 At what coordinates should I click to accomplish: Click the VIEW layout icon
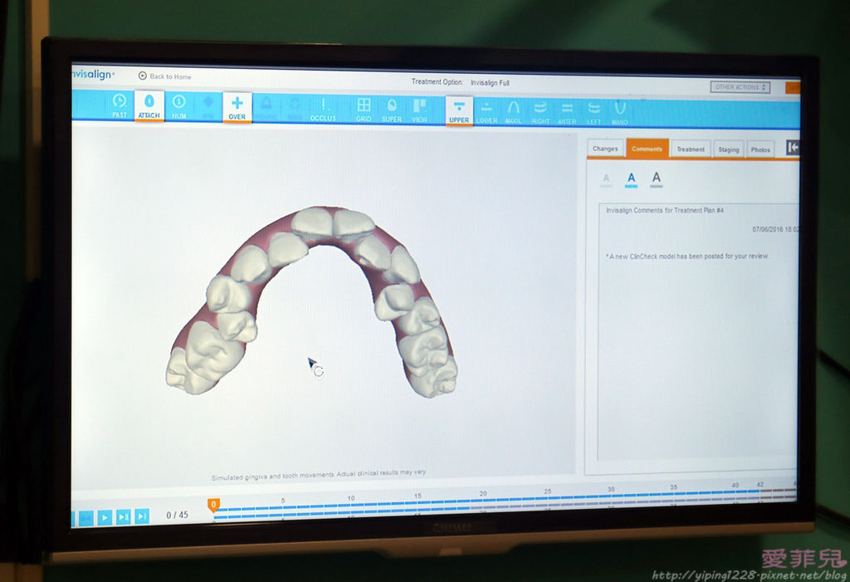(419, 110)
